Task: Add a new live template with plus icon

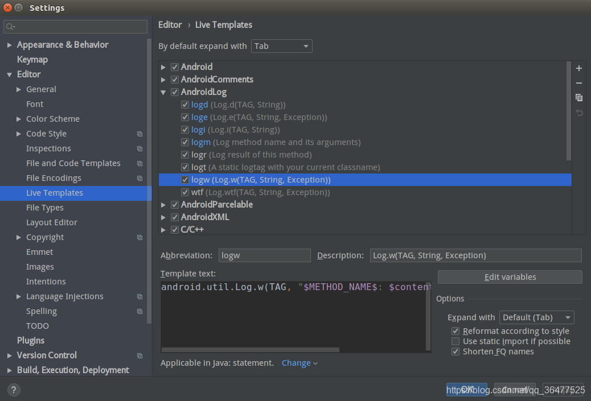Action: coord(579,68)
